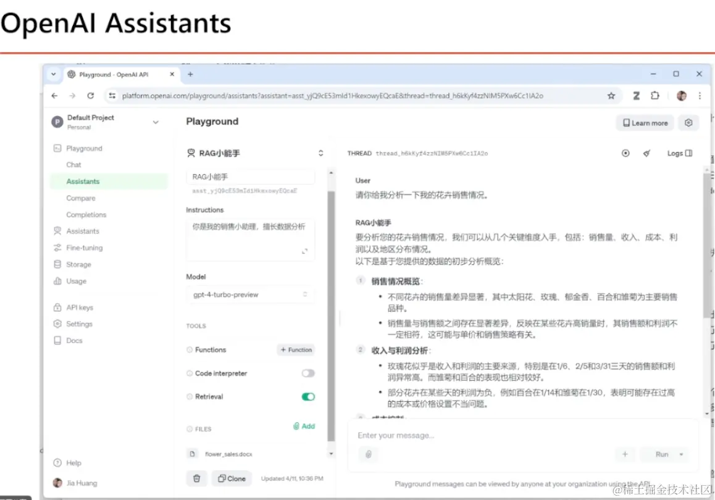
Task: Open the browser extensions puzzle icon
Action: tap(655, 96)
